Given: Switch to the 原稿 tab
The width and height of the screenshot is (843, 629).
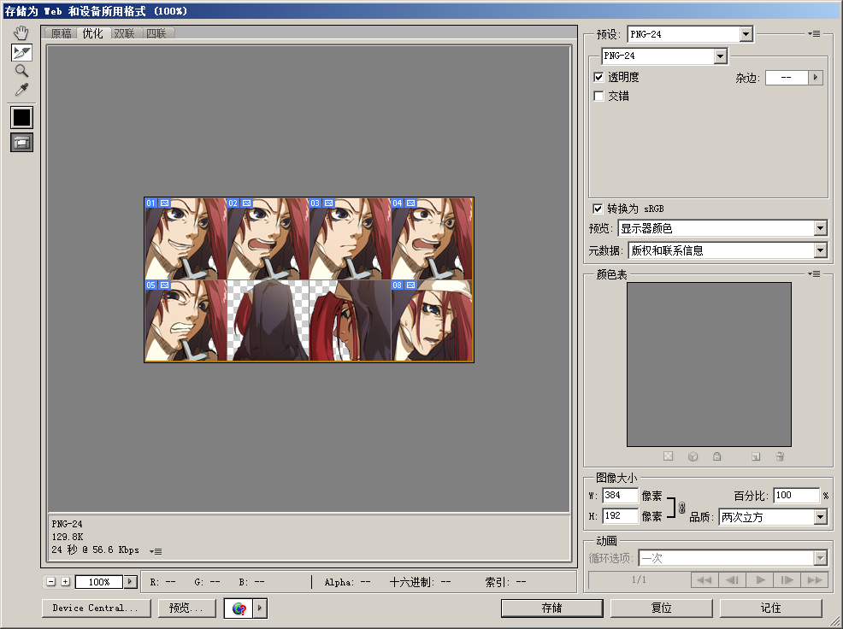Looking at the screenshot, I should pyautogui.click(x=62, y=33).
